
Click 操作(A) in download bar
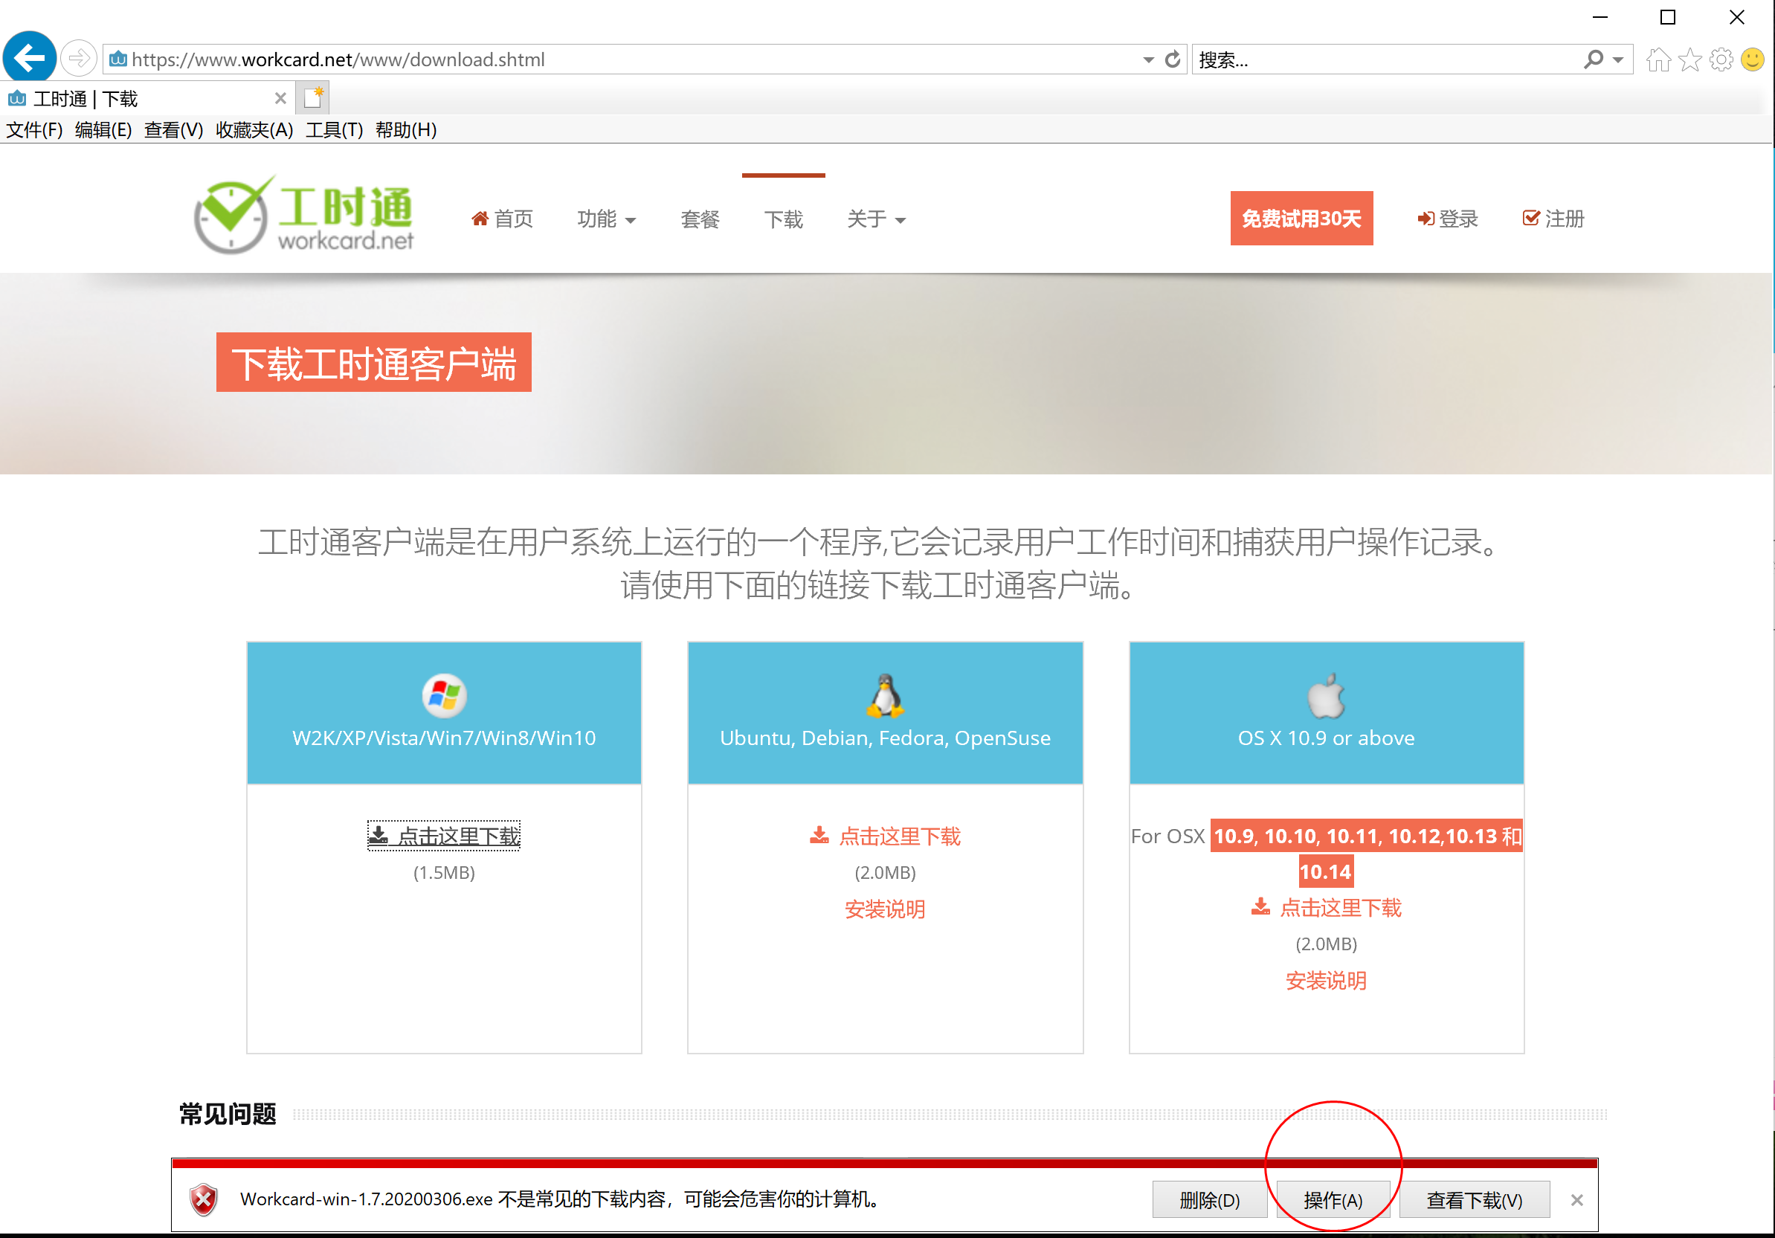tap(1332, 1199)
